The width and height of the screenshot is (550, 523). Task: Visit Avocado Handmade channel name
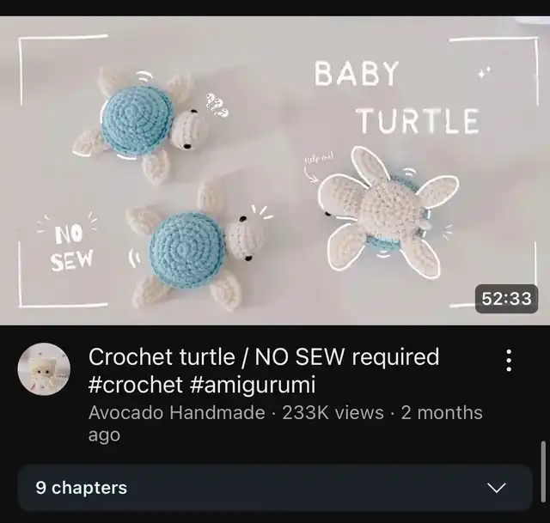177,412
